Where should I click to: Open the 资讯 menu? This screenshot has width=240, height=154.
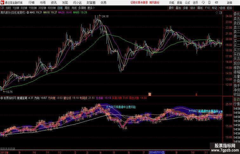54,3
